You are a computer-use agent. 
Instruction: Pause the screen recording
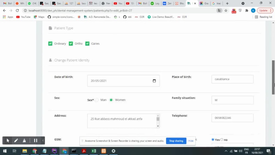(x=35, y=140)
